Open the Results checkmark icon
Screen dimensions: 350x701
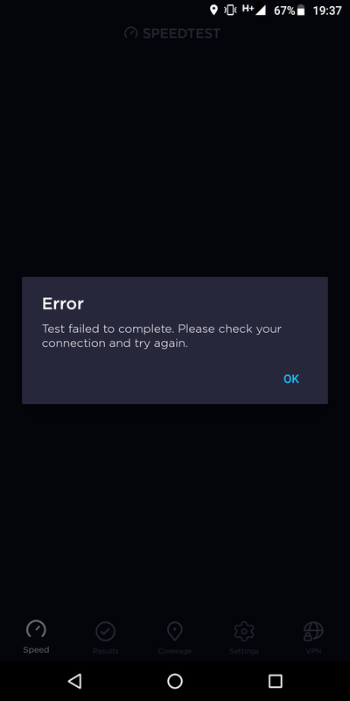pos(105,631)
